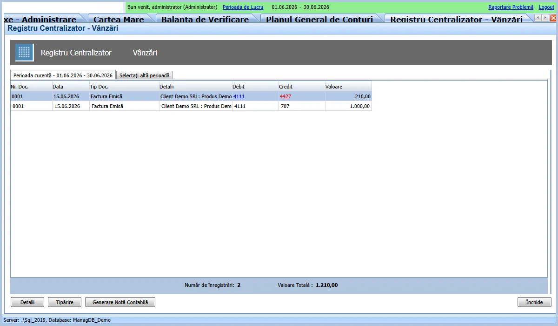Click the Închide button
Screen dimensions: 558x326
(x=534, y=302)
